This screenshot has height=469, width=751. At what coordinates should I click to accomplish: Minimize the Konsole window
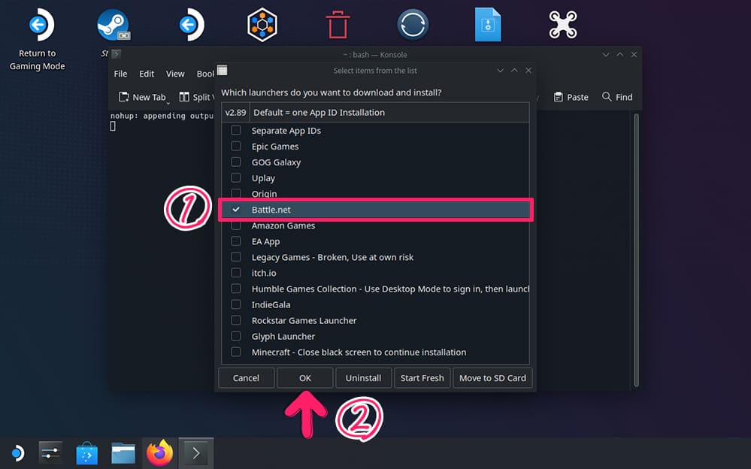click(x=606, y=55)
